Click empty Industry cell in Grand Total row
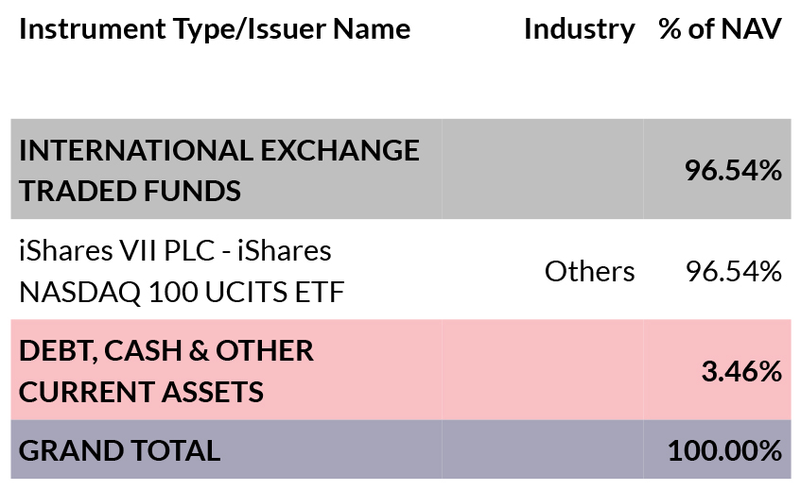Screen dimensions: 801x490 pyautogui.click(x=542, y=450)
